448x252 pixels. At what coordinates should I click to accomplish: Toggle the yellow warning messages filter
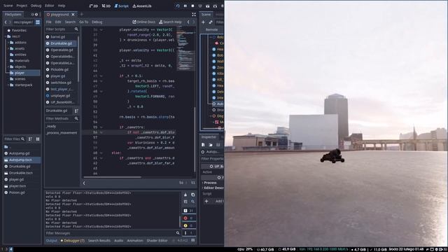point(189,225)
